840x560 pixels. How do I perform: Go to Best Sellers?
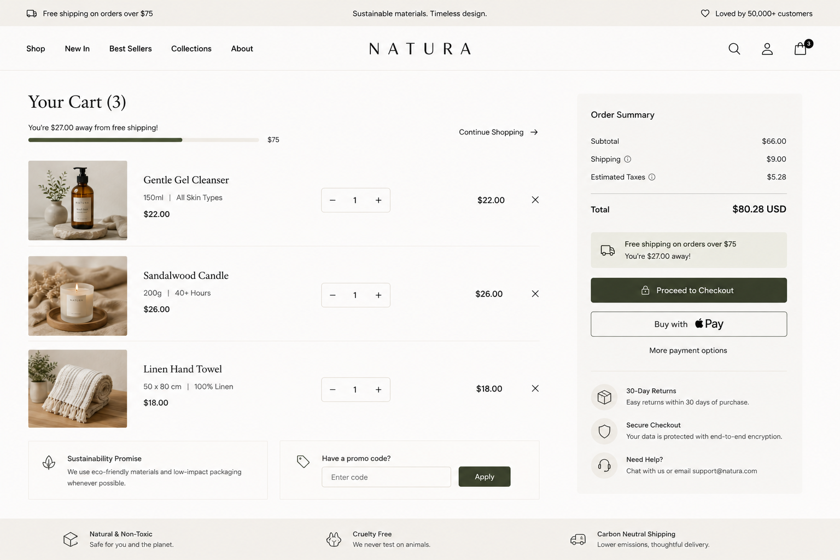pos(131,49)
